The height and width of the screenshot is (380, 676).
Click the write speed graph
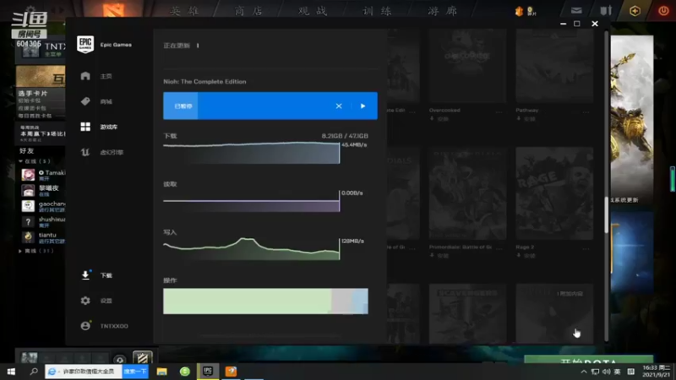251,248
